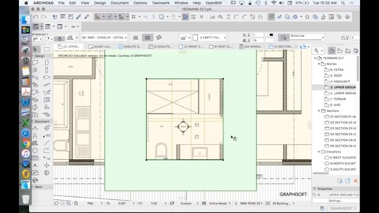The height and width of the screenshot is (213, 379).
Task: Collapse the Sections folder in Navigator
Action: [319, 111]
